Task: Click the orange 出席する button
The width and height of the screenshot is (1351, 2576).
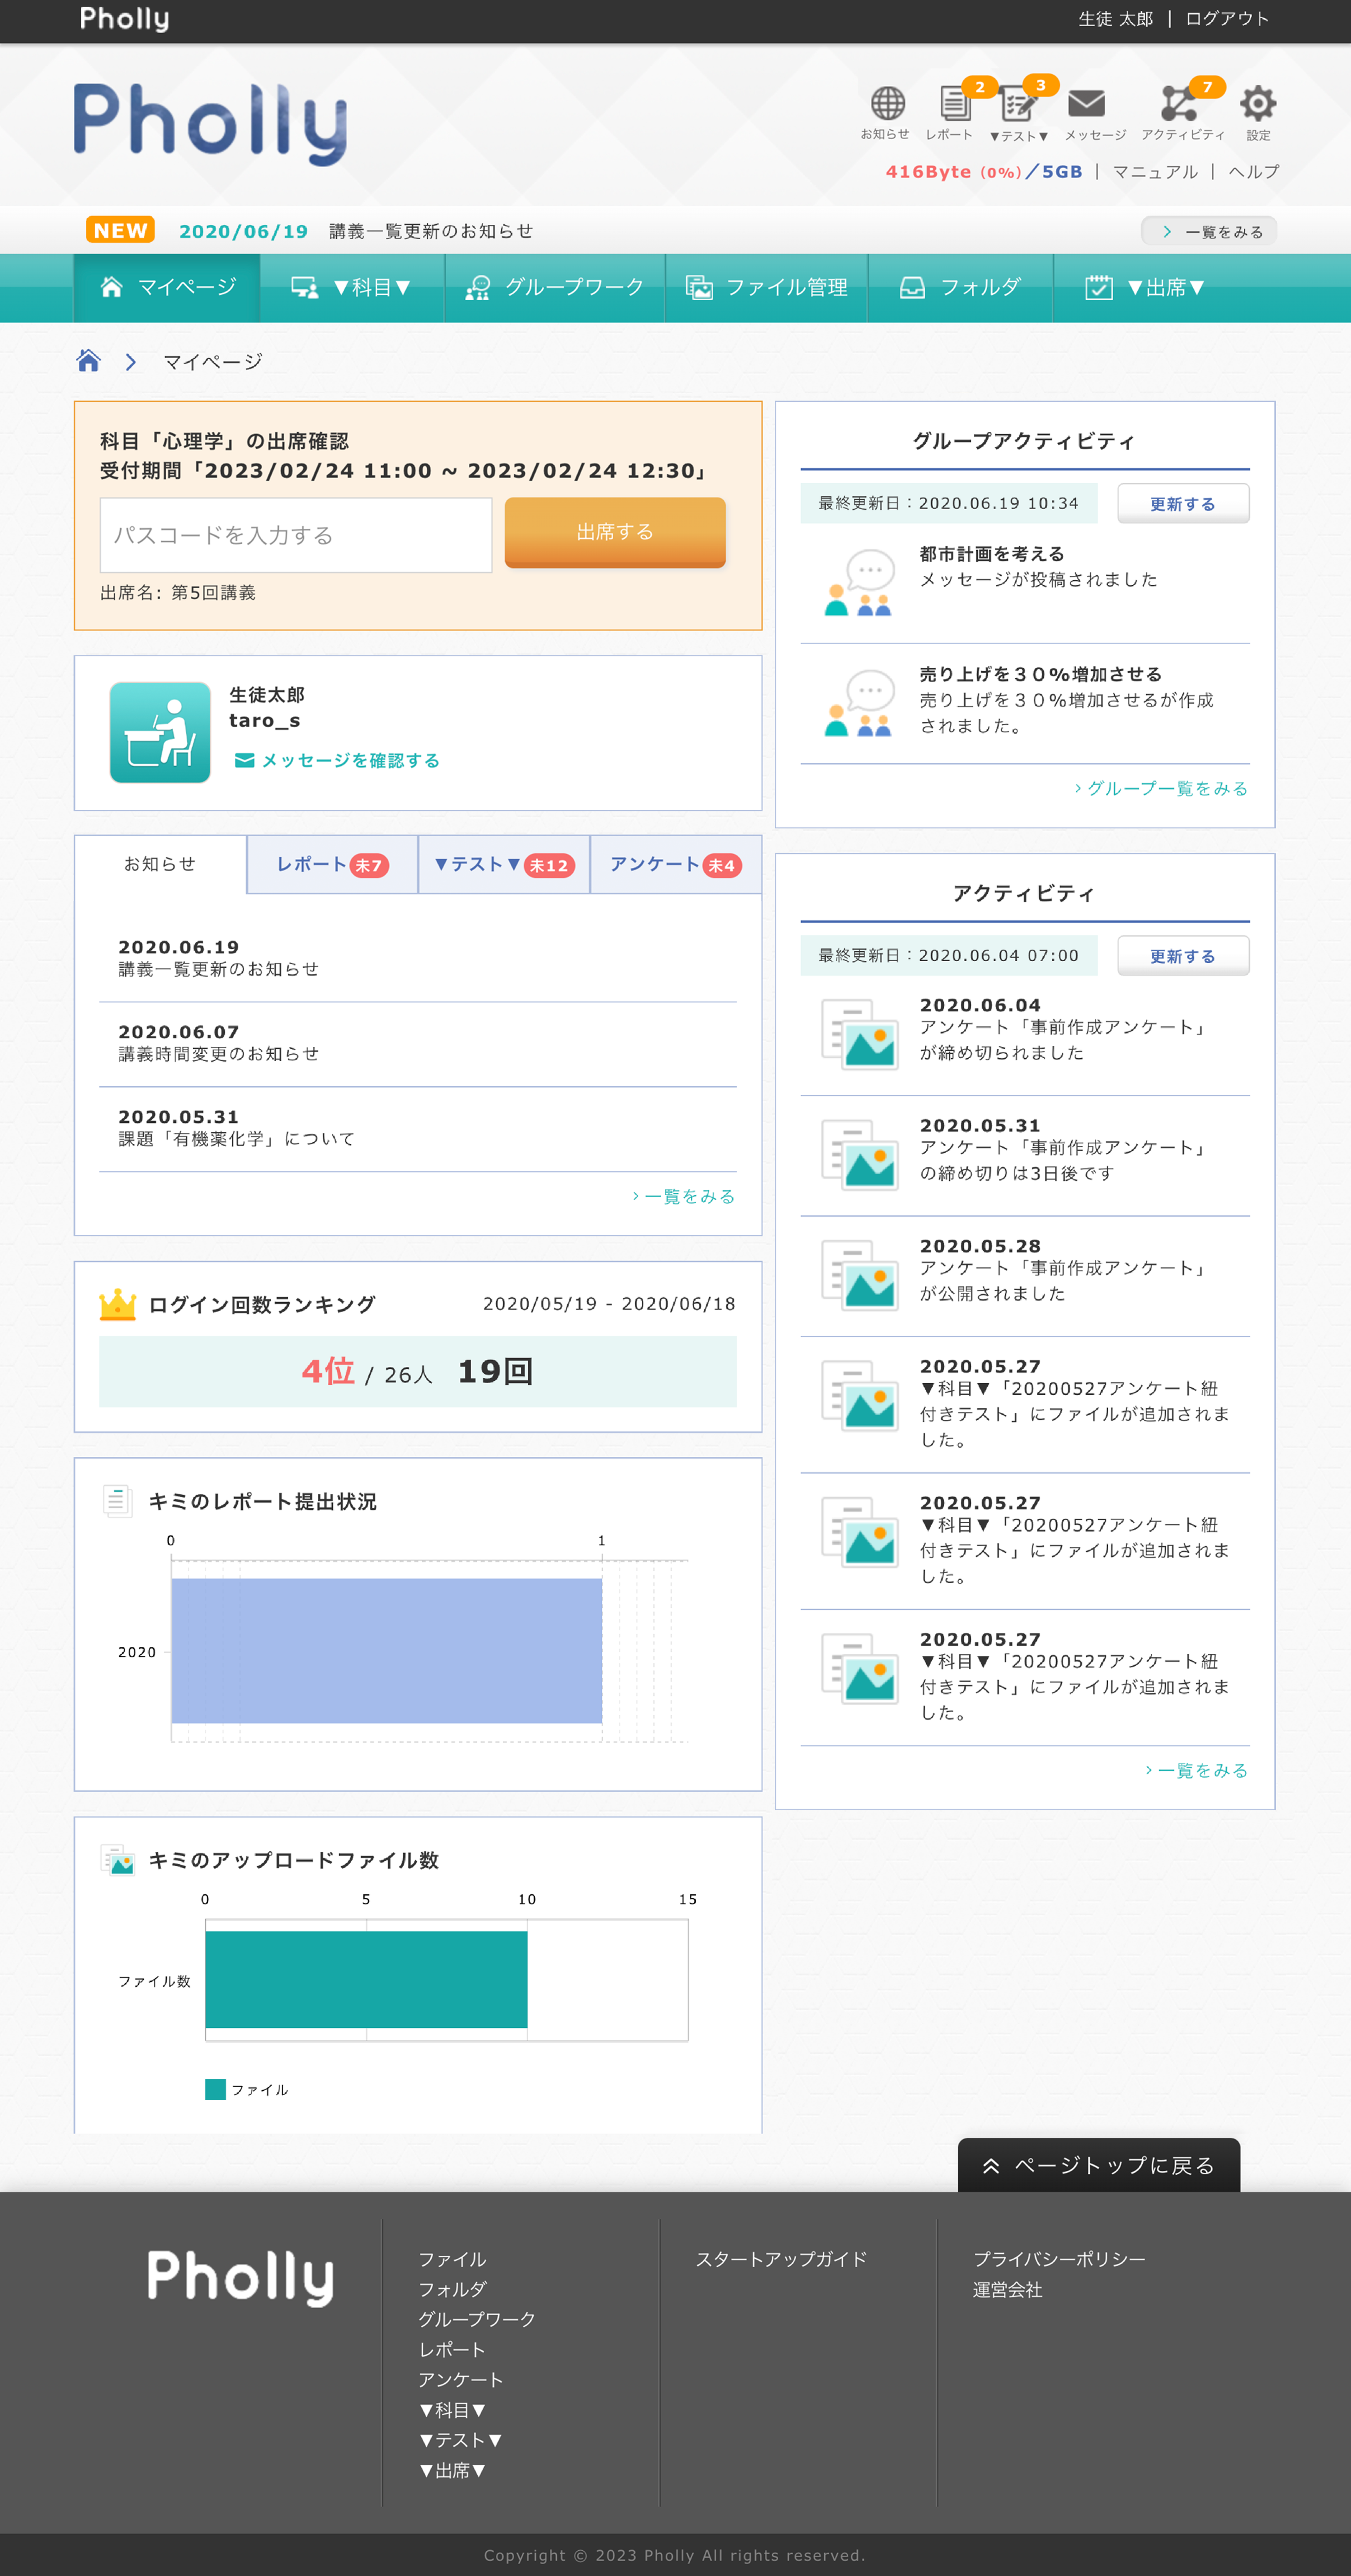Action: (x=615, y=532)
